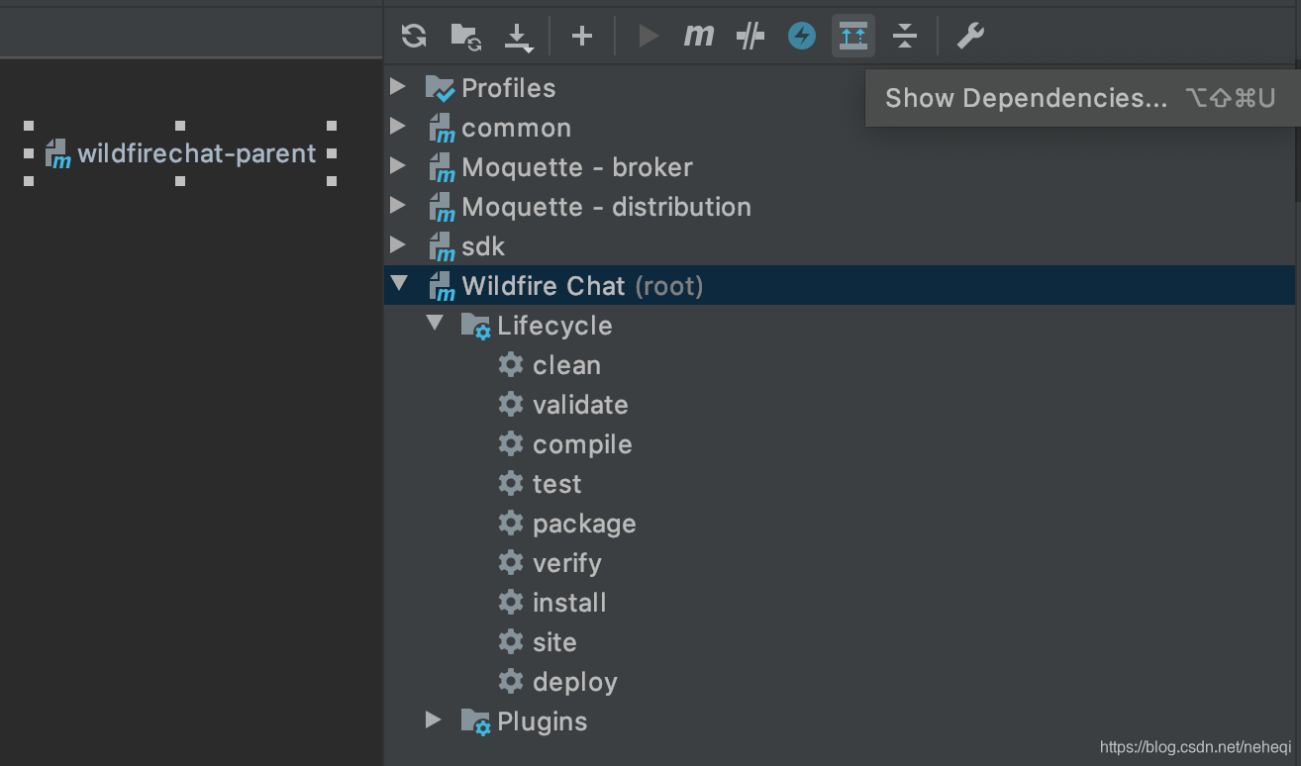Click the Add Maven Projects plus icon
Screen dimensions: 1301x766
pos(582,37)
